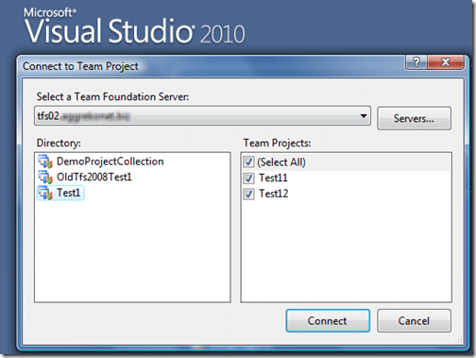
Task: Click the DemoProjectCollection collection icon
Action: [x=45, y=162]
